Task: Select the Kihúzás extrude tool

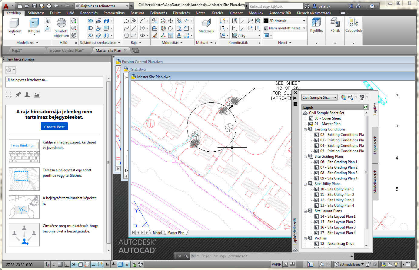Action: [34, 26]
